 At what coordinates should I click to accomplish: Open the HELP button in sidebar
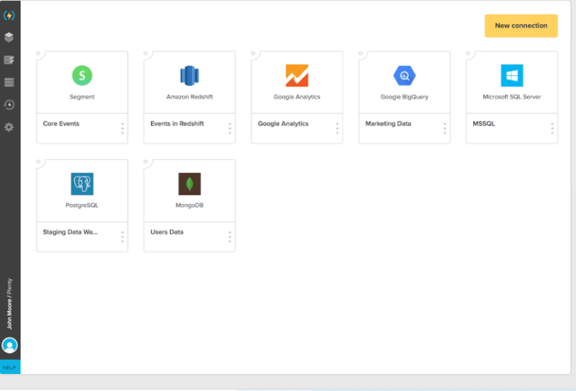coord(9,368)
